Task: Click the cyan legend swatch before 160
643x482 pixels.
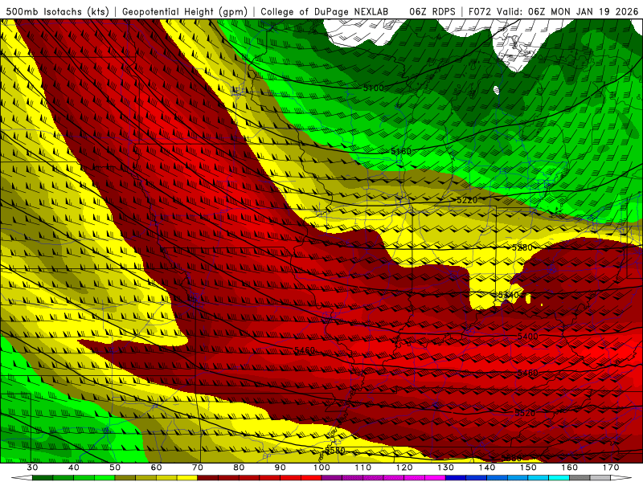Action: point(559,477)
